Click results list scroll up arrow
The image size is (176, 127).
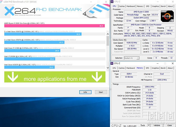click(x=108, y=34)
